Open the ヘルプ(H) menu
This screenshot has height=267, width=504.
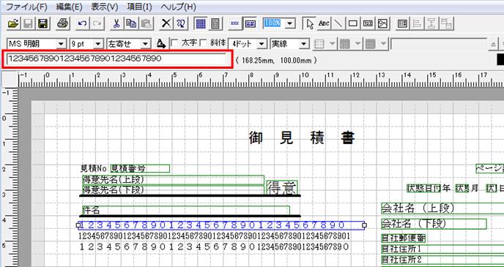point(178,7)
